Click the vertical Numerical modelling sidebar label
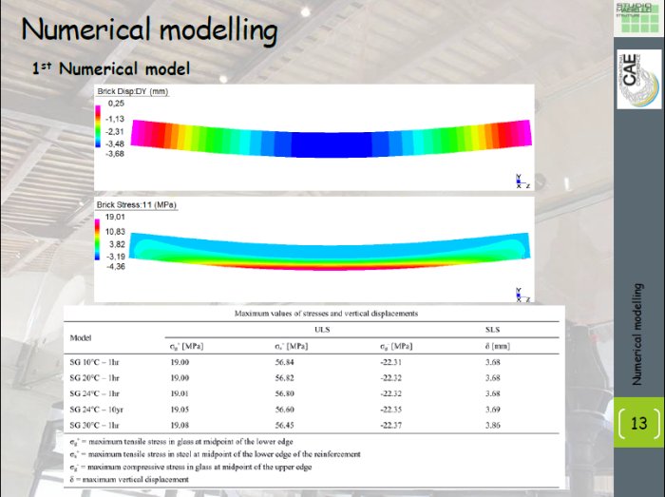665x497 pixels. click(x=637, y=334)
